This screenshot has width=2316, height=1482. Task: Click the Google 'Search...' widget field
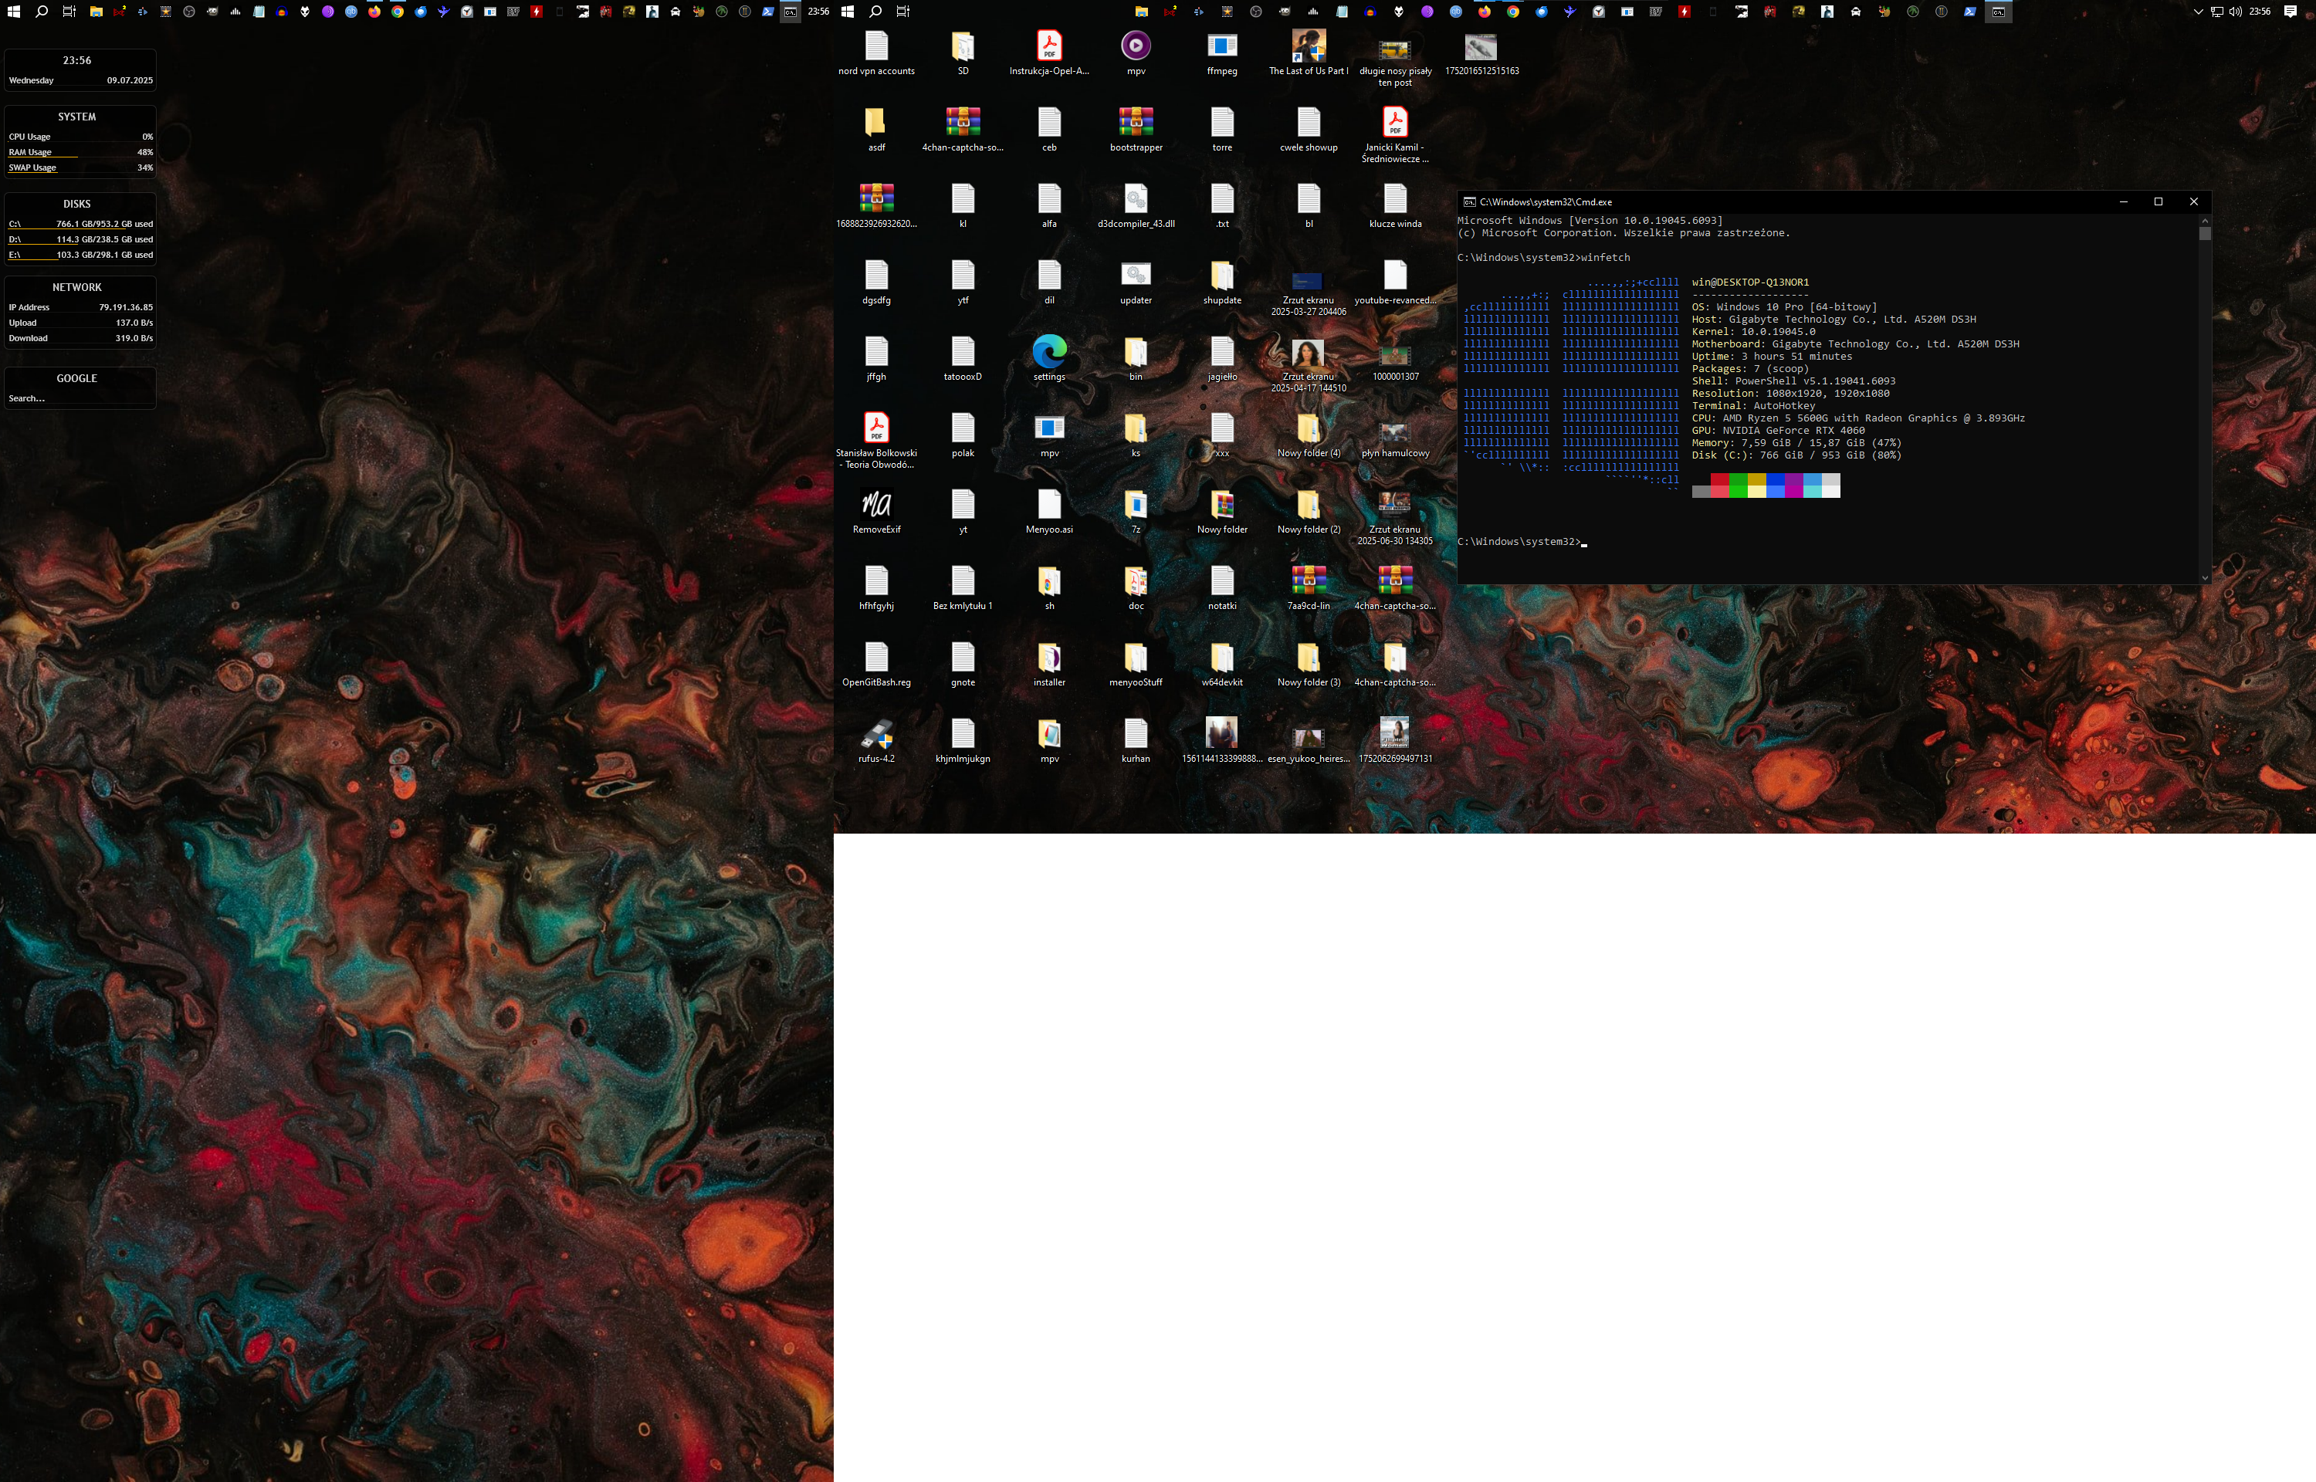pyautogui.click(x=80, y=398)
